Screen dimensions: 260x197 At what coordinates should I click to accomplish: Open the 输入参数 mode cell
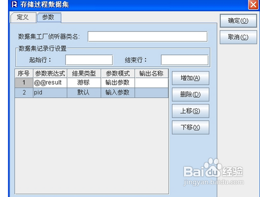pyautogui.click(x=118, y=92)
